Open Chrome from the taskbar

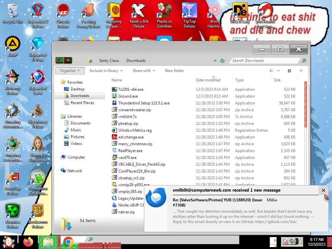pyautogui.click(x=68, y=242)
